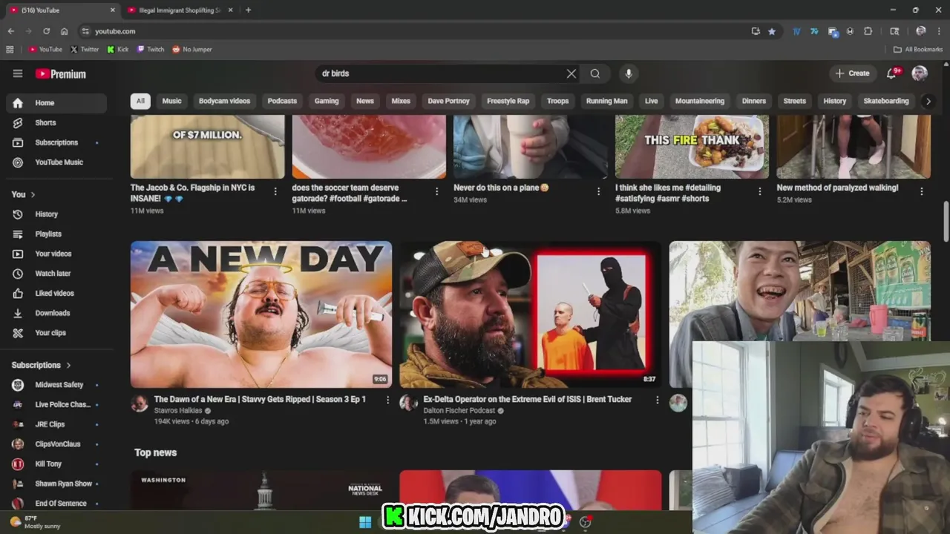Viewport: 950px width, 534px height.
Task: Bookmark this page with the star icon
Action: point(772,31)
